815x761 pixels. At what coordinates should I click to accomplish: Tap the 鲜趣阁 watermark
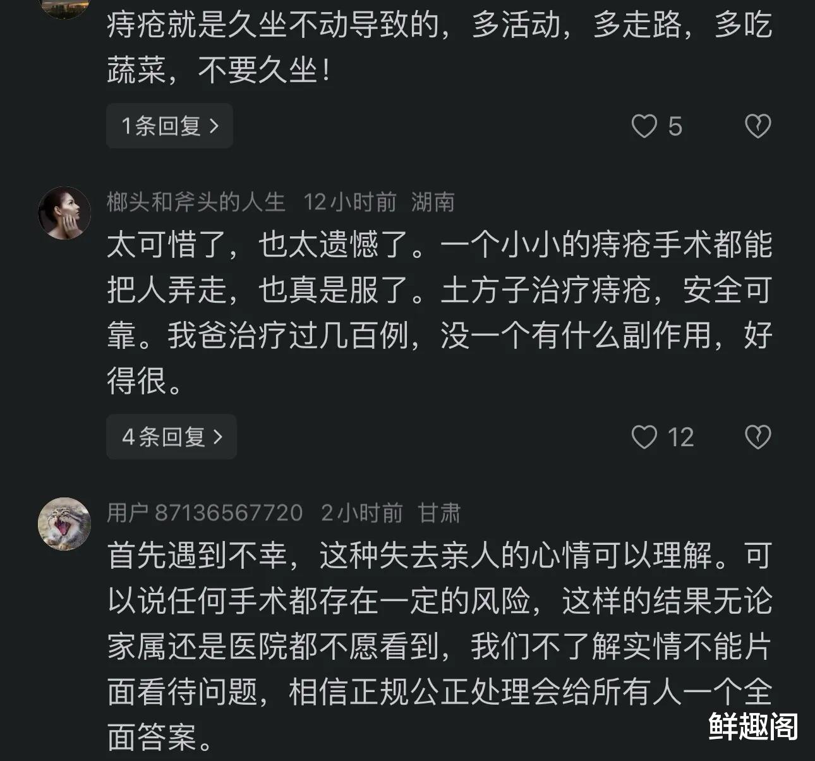pos(753,726)
